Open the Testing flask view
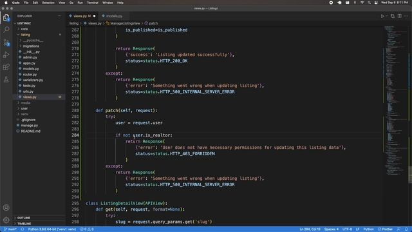This screenshot has width=412, height=232. 6,79
